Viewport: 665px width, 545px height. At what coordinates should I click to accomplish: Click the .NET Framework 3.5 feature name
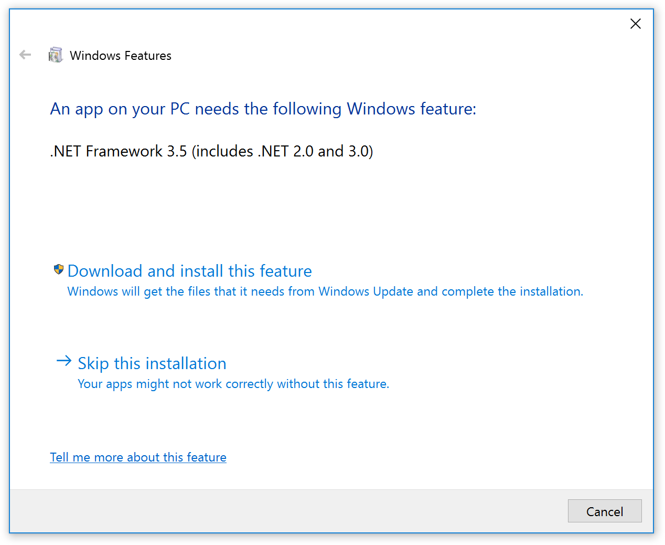[x=119, y=151]
